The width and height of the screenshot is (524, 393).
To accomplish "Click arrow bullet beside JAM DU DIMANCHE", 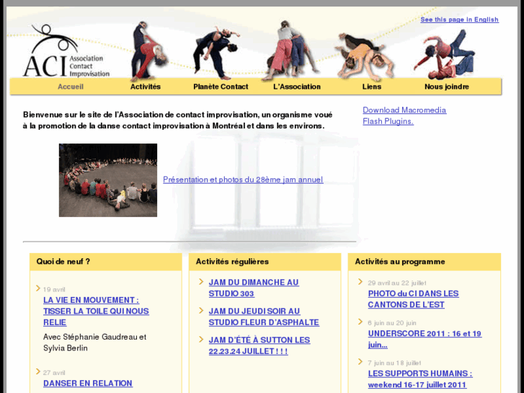I will [201, 282].
